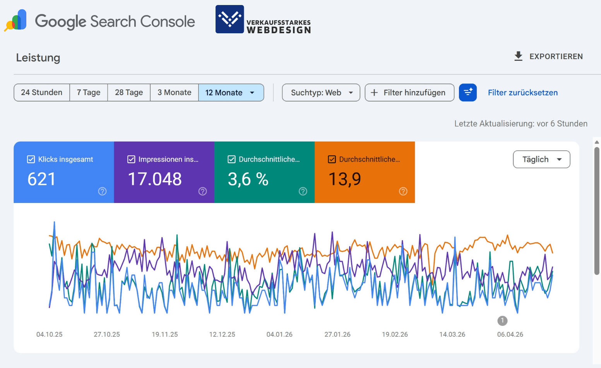Click the Filter zurücksetzen link
This screenshot has width=601, height=368.
click(522, 92)
